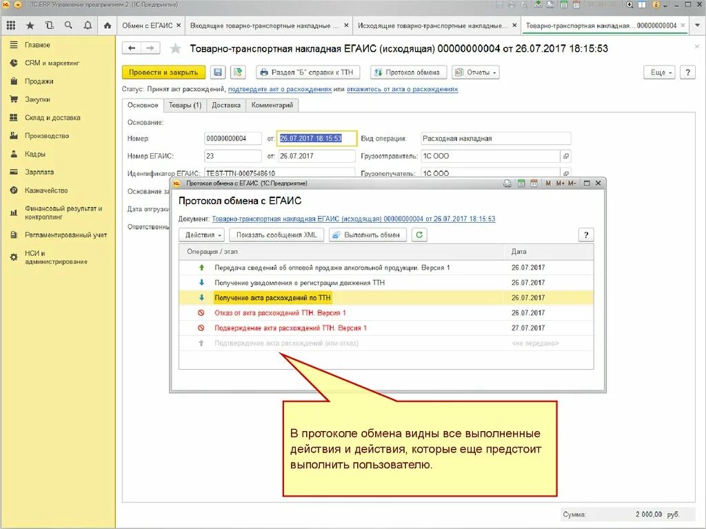Open Регламентированный учет section

coord(65,234)
